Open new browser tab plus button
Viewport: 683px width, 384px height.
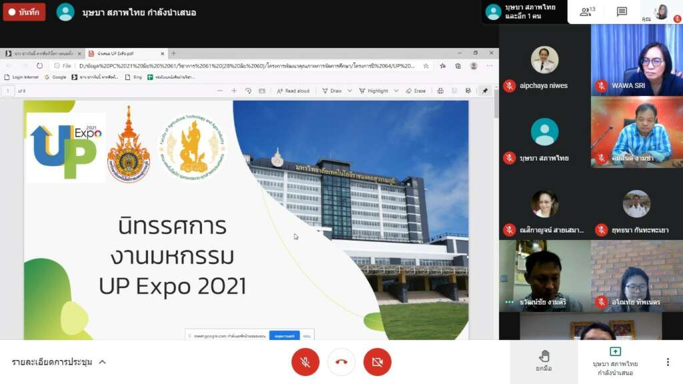point(173,53)
